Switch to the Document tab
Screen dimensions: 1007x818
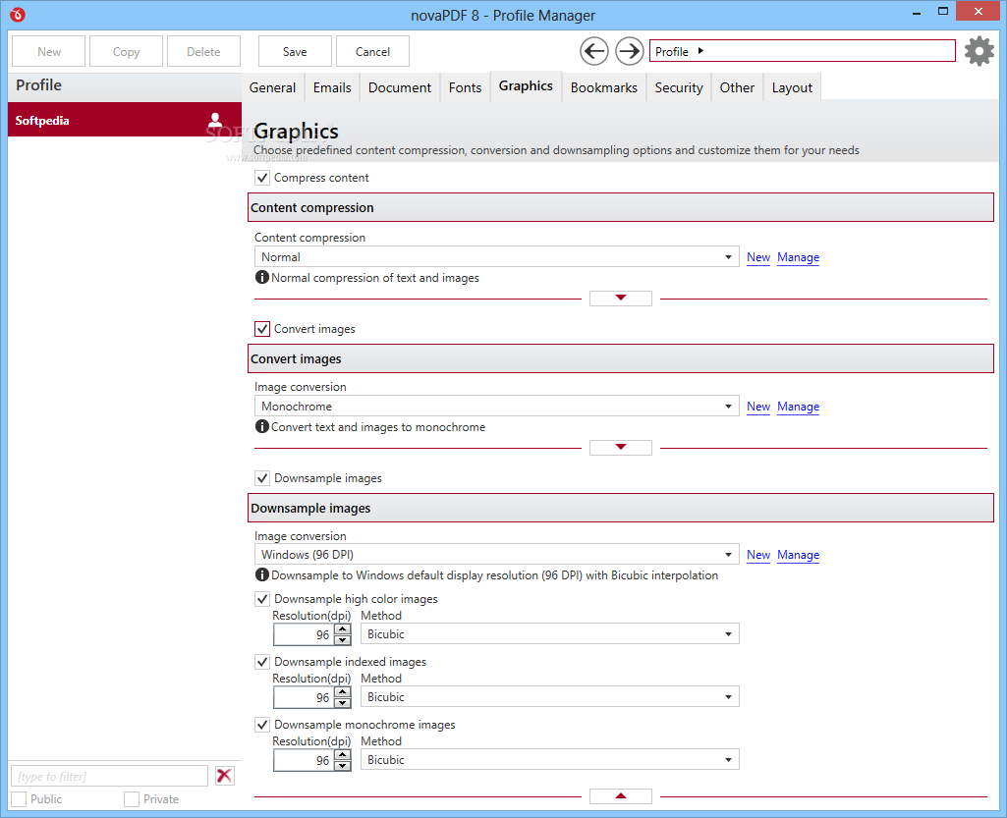pyautogui.click(x=400, y=87)
